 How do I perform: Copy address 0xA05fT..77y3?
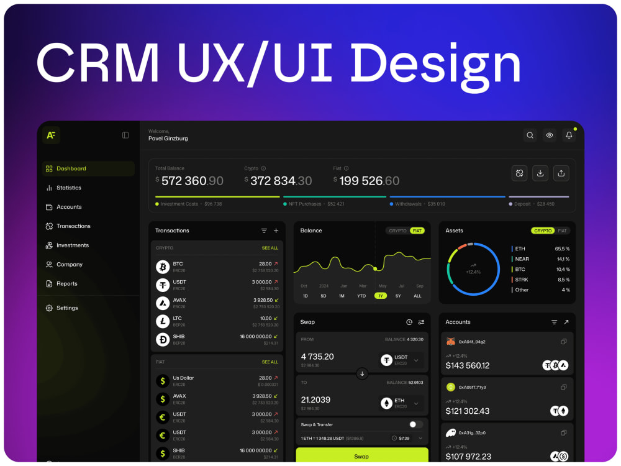pyautogui.click(x=564, y=387)
